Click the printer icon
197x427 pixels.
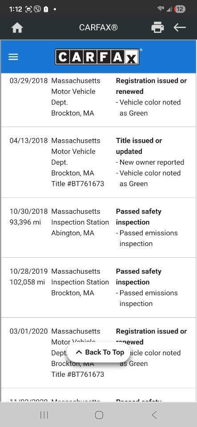[x=157, y=28]
